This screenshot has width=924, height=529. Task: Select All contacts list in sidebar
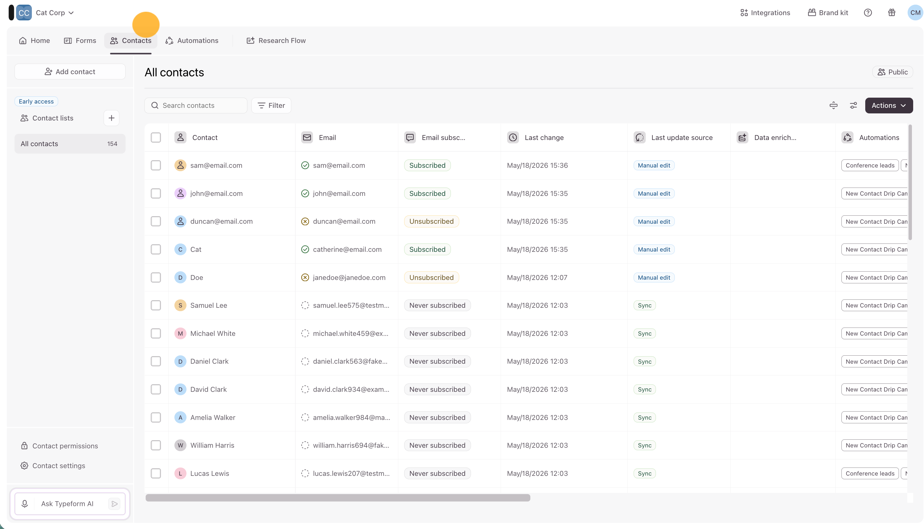pos(70,144)
